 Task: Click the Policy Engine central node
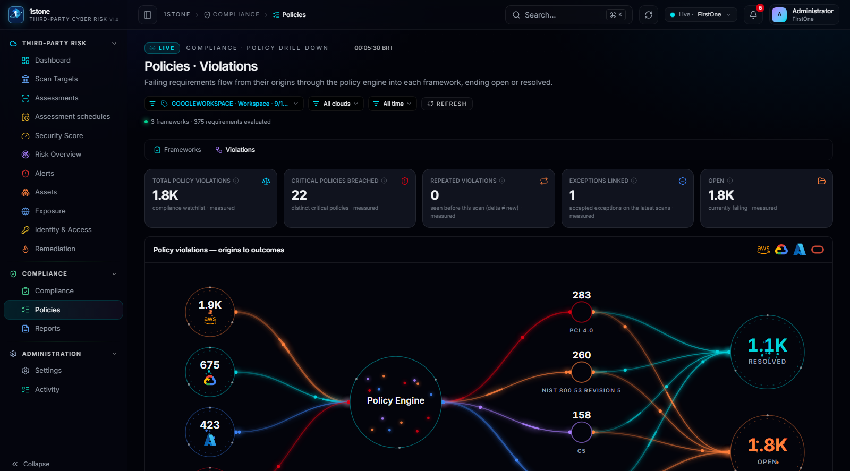[x=396, y=402]
